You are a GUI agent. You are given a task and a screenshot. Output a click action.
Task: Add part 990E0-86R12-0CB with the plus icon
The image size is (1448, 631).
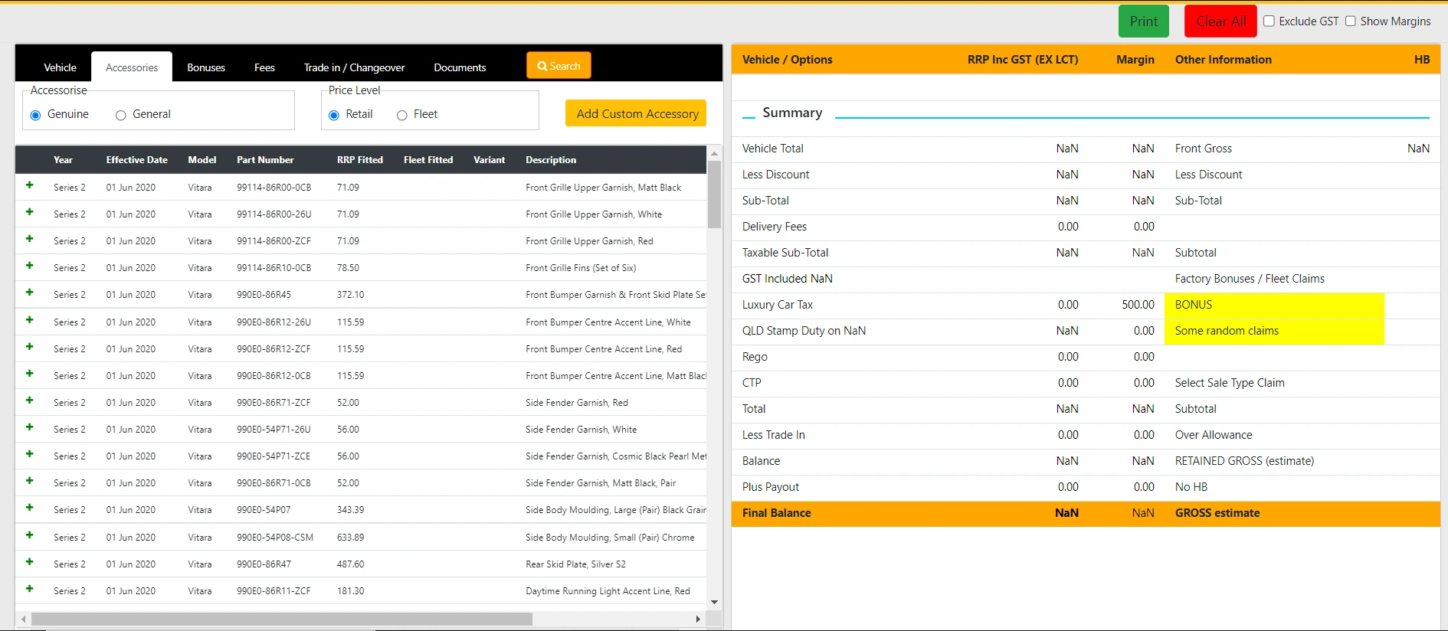(29, 374)
